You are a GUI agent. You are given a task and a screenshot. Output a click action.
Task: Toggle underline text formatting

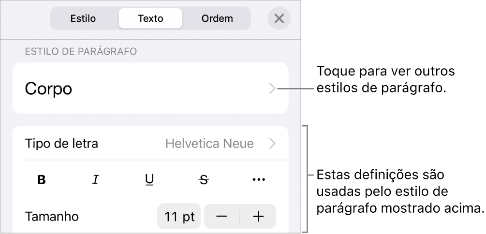click(x=150, y=180)
